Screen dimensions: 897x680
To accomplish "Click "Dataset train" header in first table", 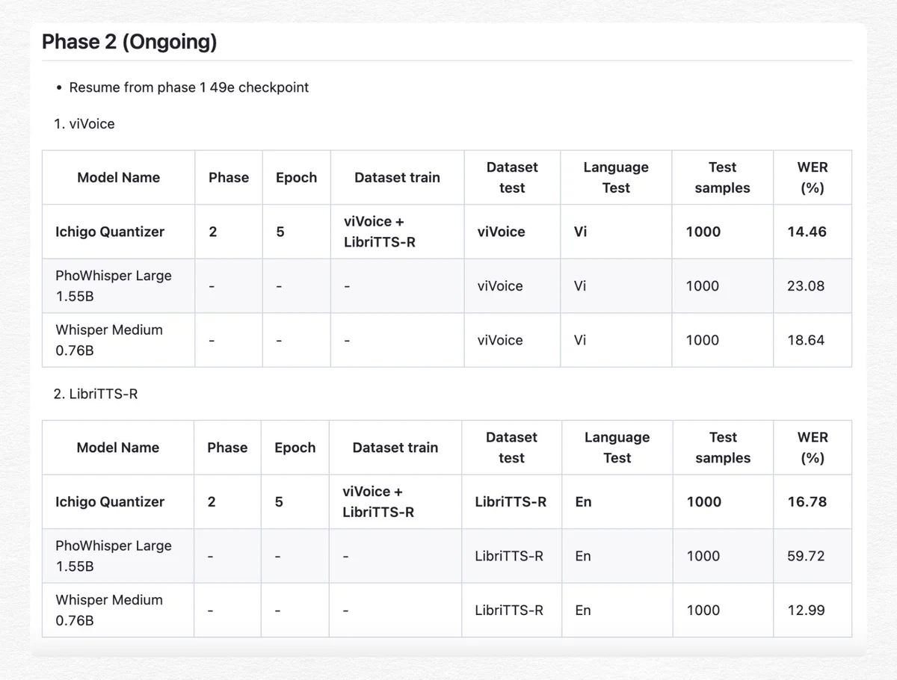I will click(397, 177).
